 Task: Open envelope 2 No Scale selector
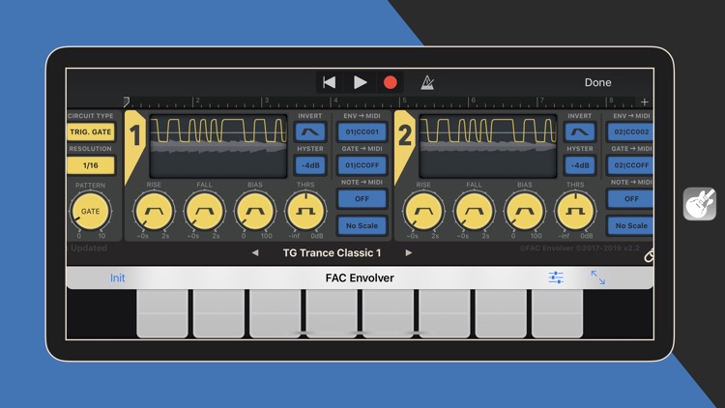tap(630, 225)
